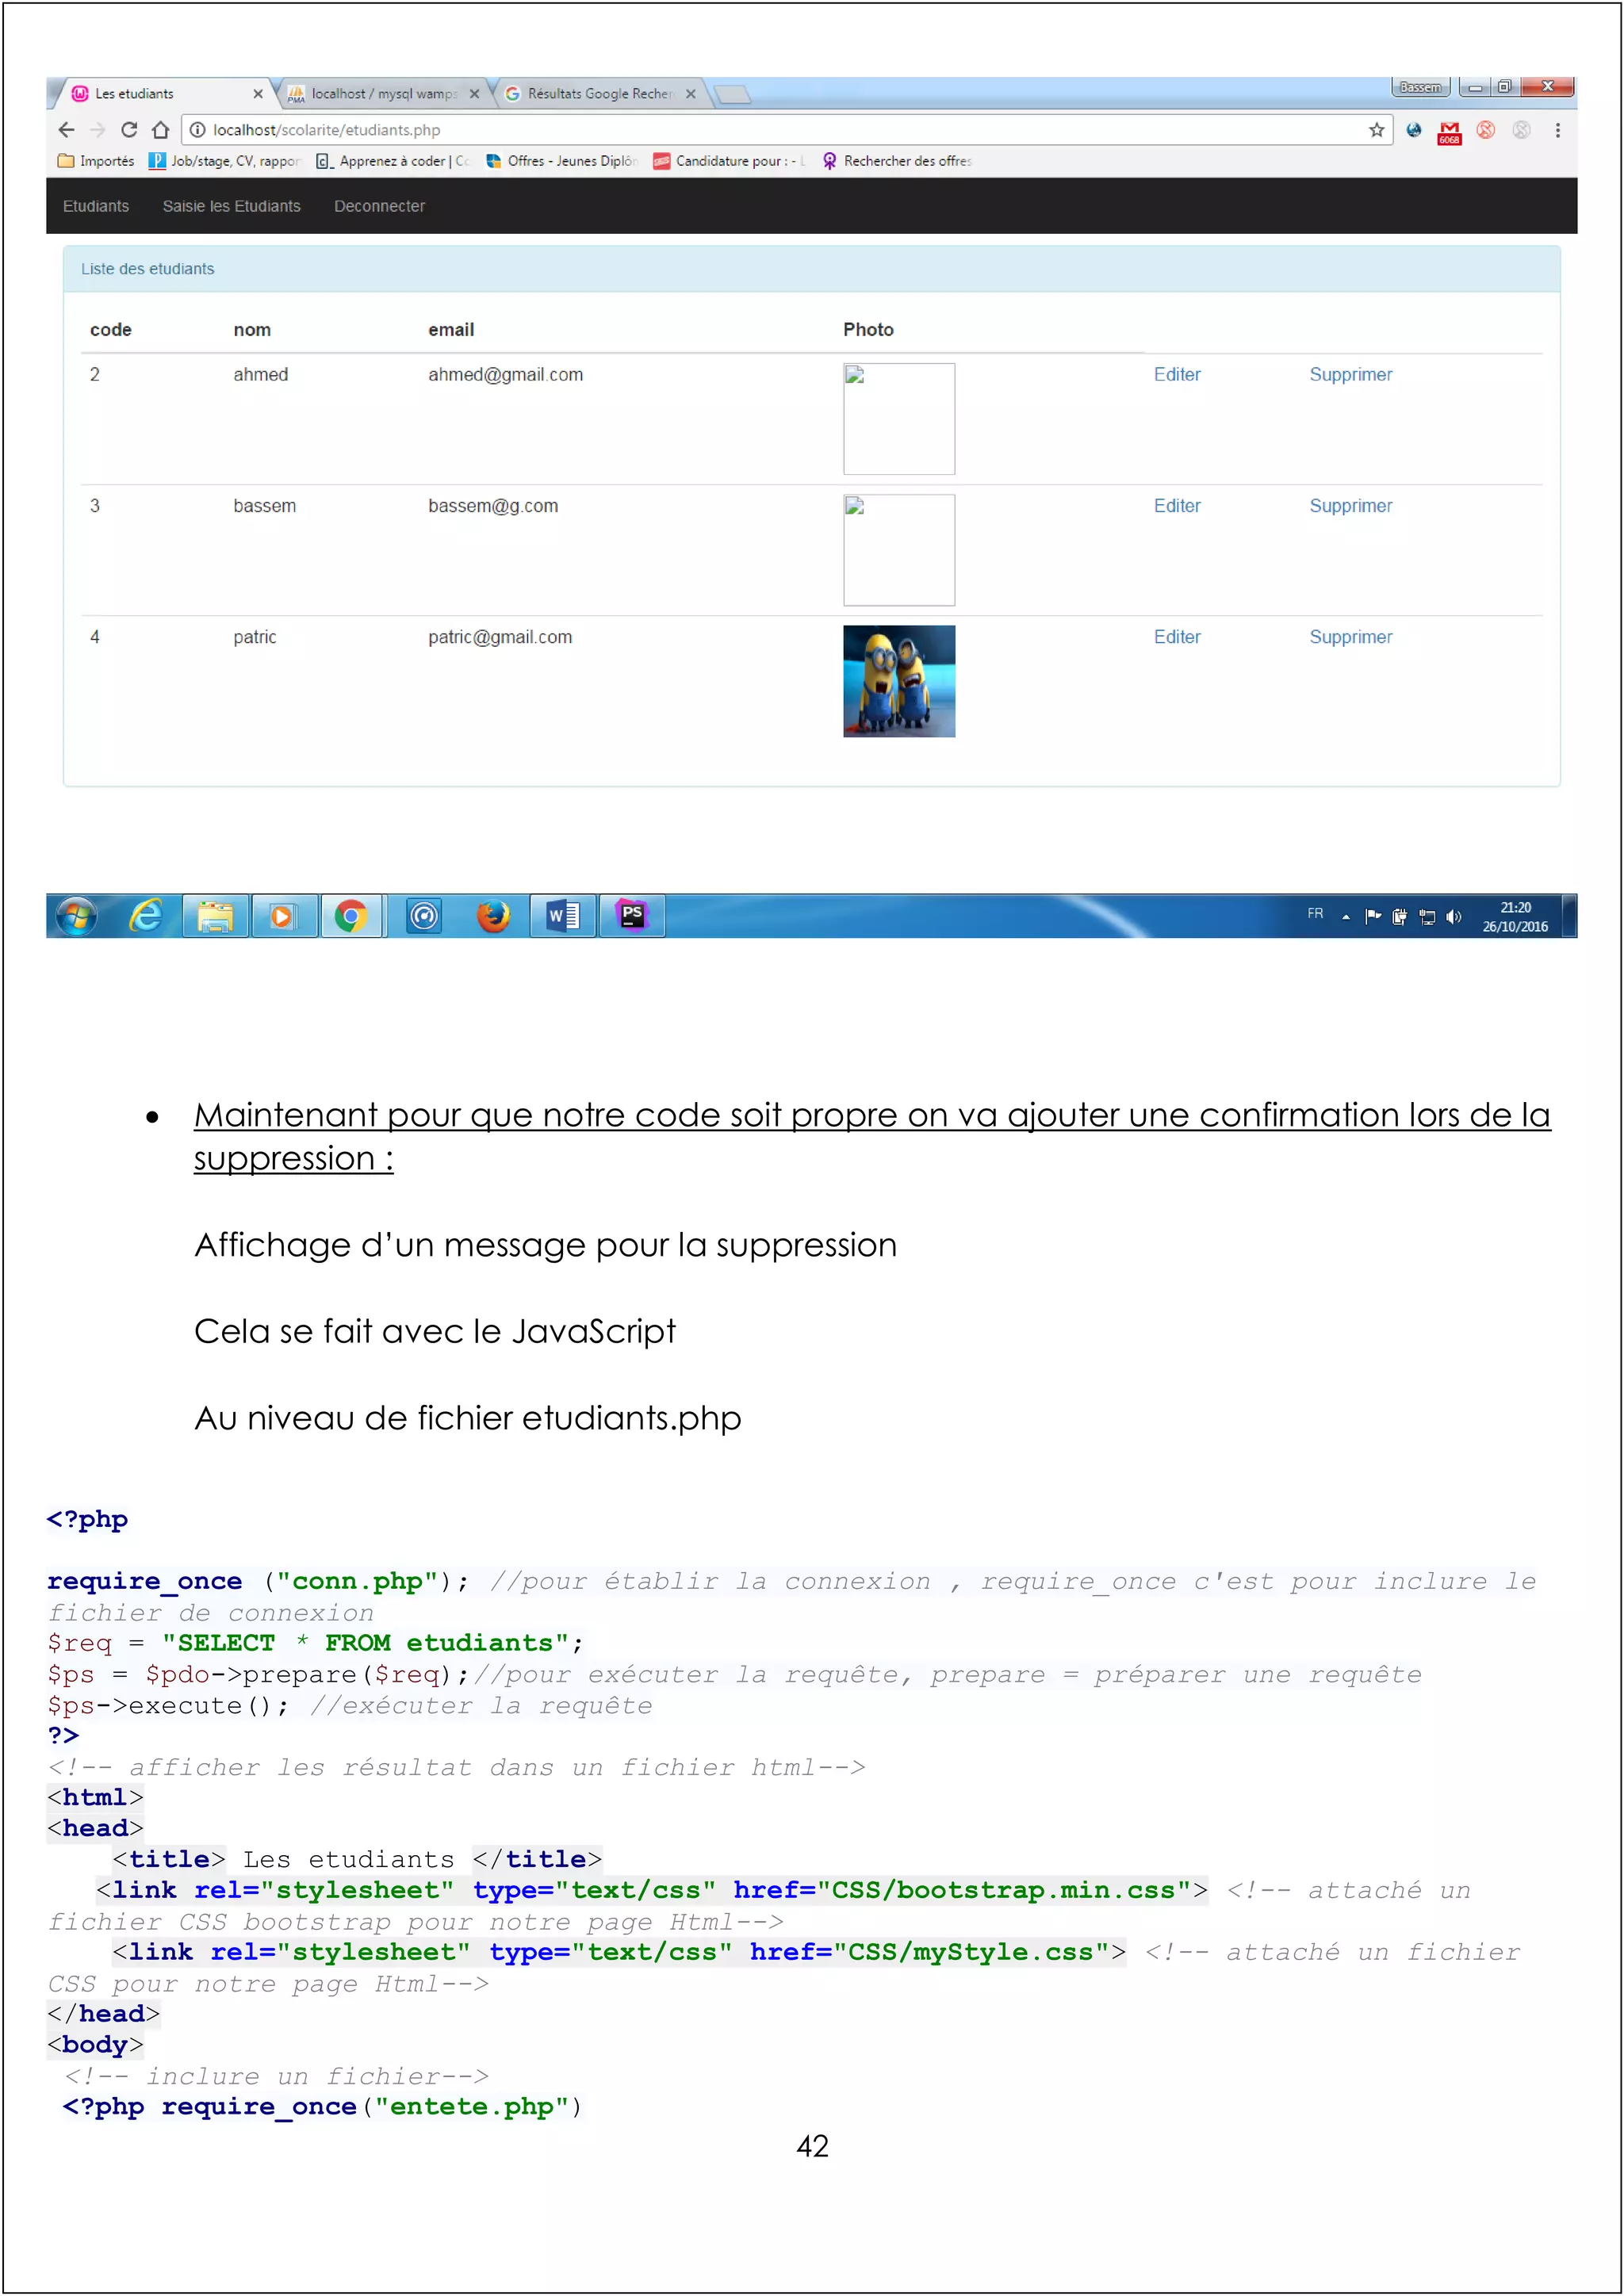
Task: Click Editer for student bassem
Action: (x=1177, y=506)
